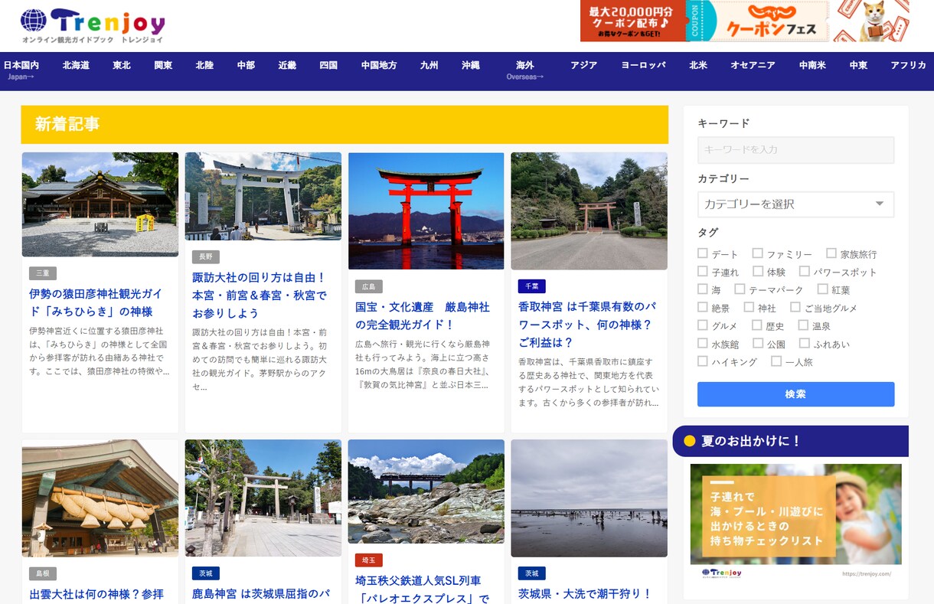Open 日本国内 Japan menu
This screenshot has width=934, height=604.
[21, 70]
